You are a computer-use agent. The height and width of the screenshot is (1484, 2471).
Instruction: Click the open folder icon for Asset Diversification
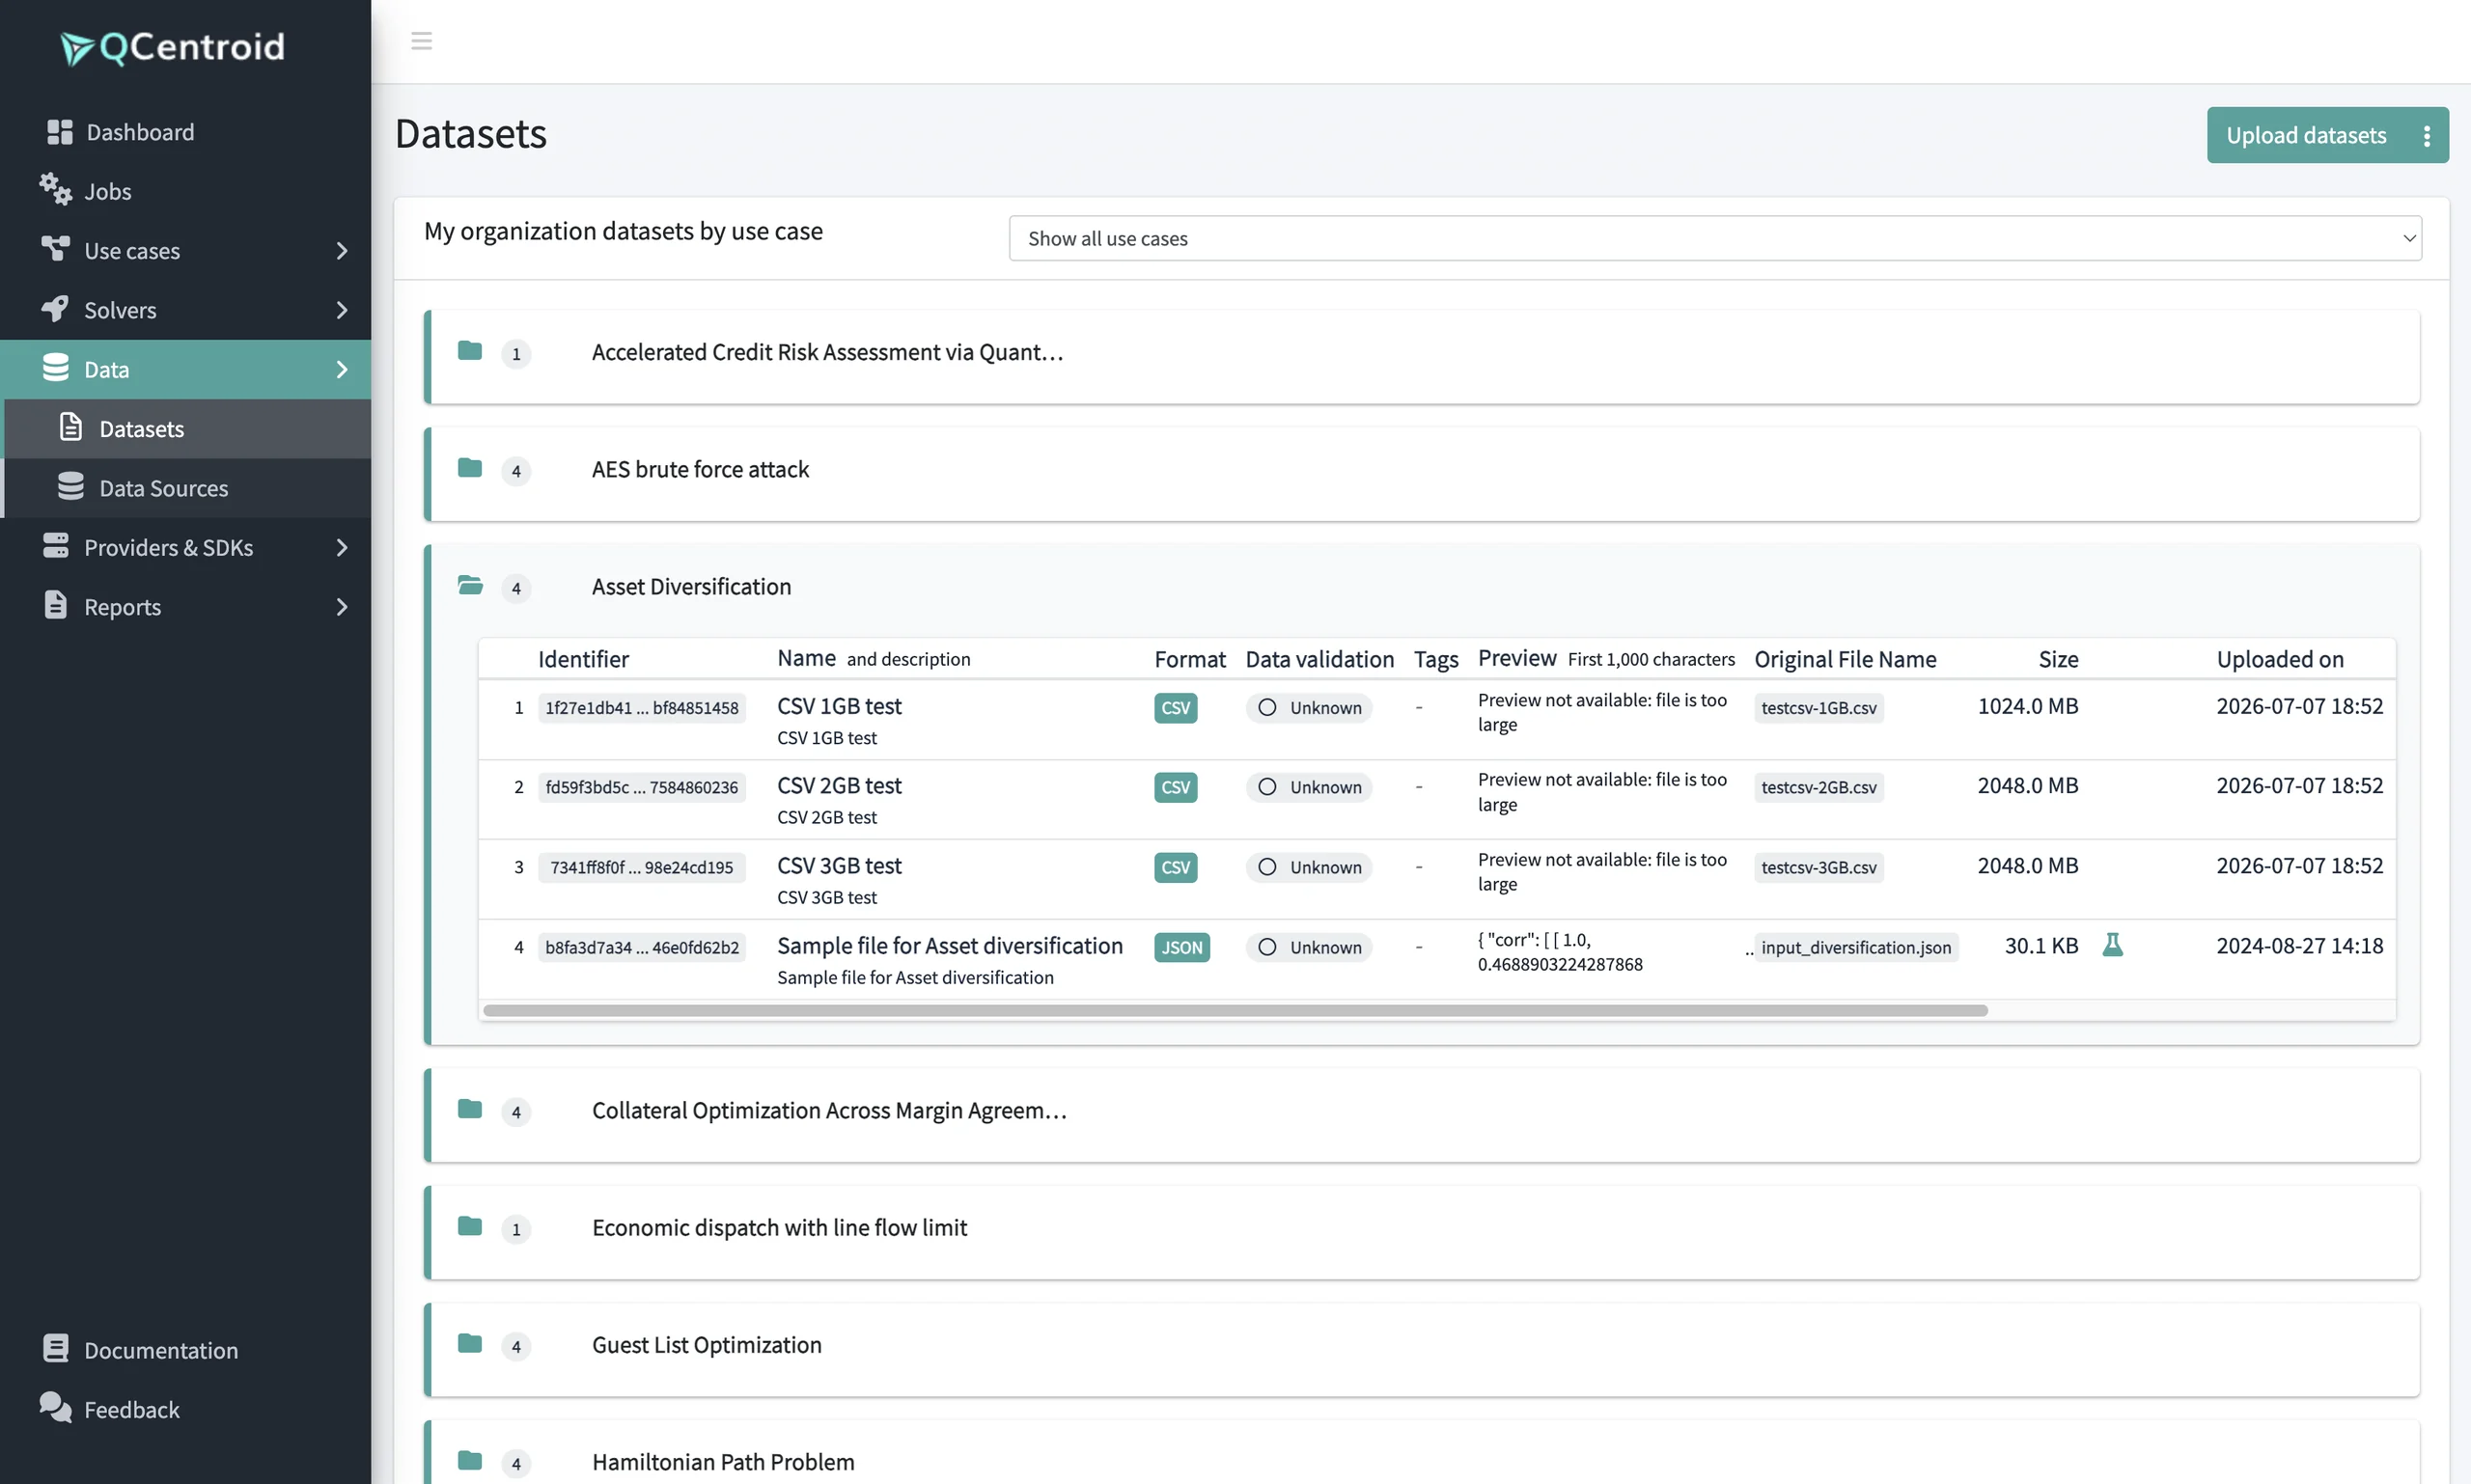point(470,585)
